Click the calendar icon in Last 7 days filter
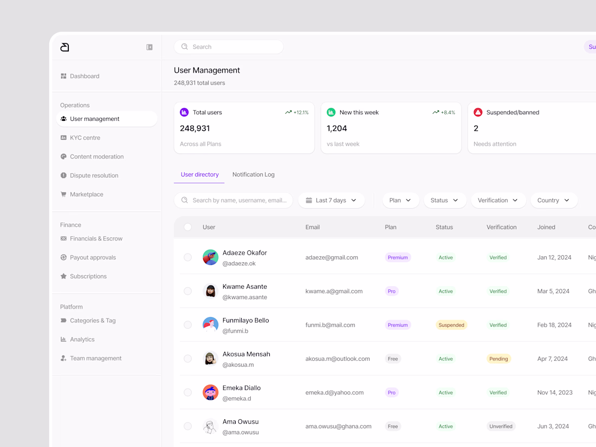 309,200
